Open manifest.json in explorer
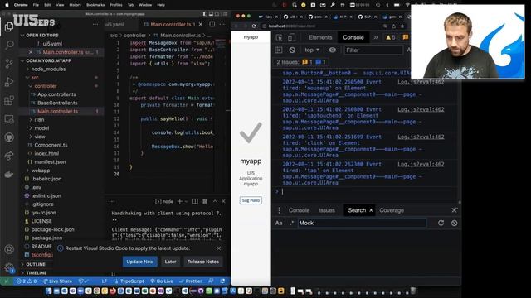The height and width of the screenshot is (298, 531). click(50, 162)
